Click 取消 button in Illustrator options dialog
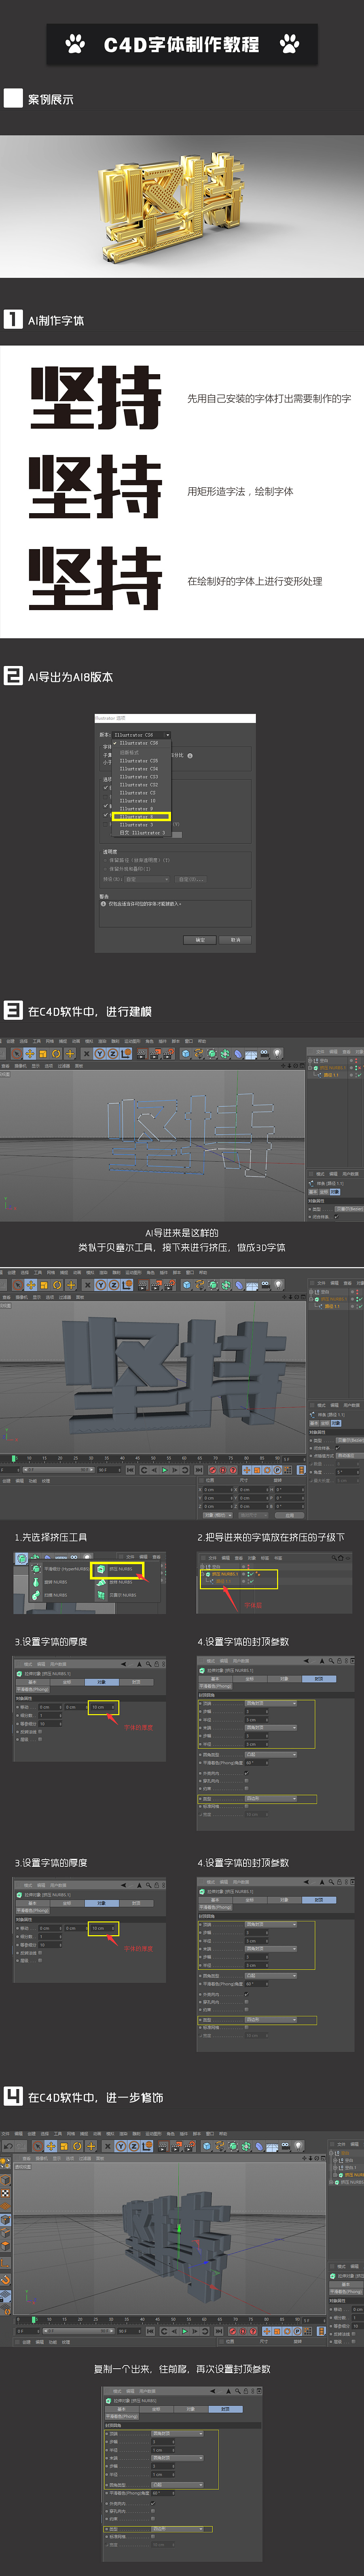Screen dimensions: 364x2576 pyautogui.click(x=236, y=940)
